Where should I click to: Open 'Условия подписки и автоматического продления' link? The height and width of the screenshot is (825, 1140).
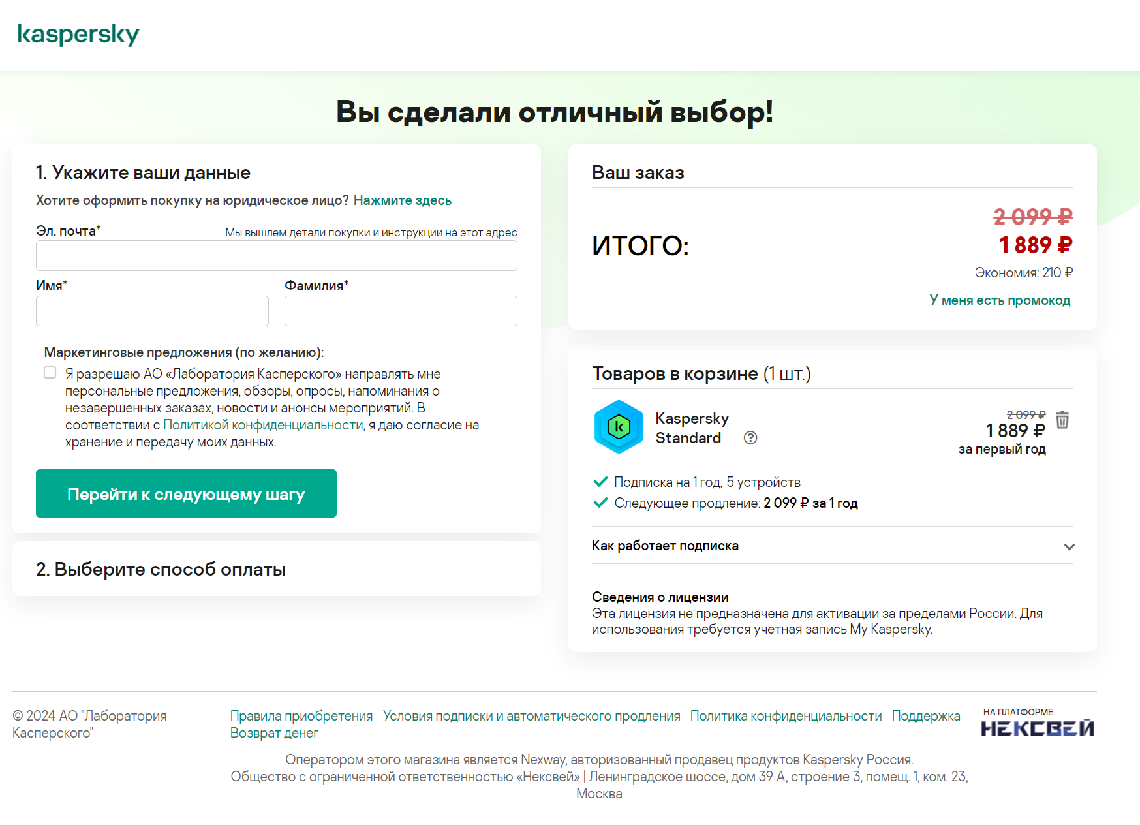pyautogui.click(x=531, y=716)
